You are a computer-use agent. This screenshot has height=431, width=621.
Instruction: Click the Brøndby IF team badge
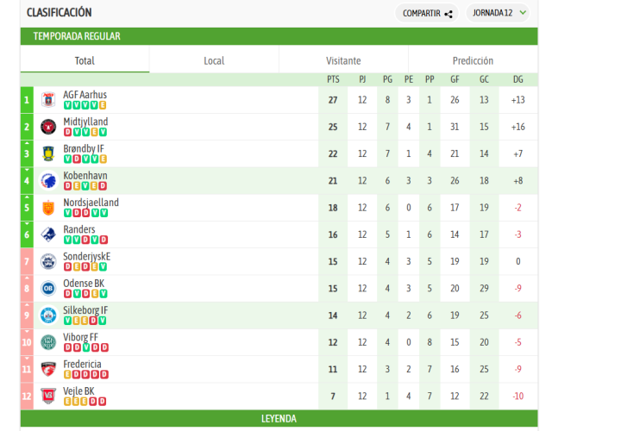48,154
